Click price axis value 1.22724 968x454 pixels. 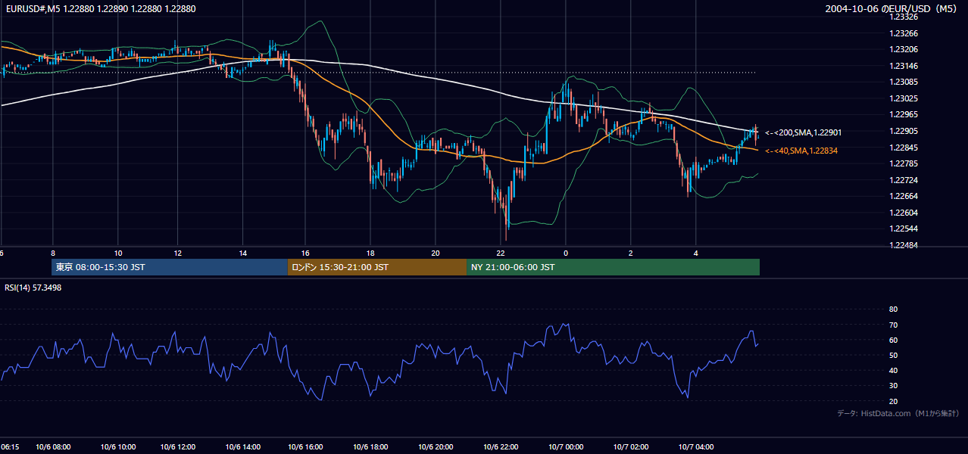click(903, 180)
